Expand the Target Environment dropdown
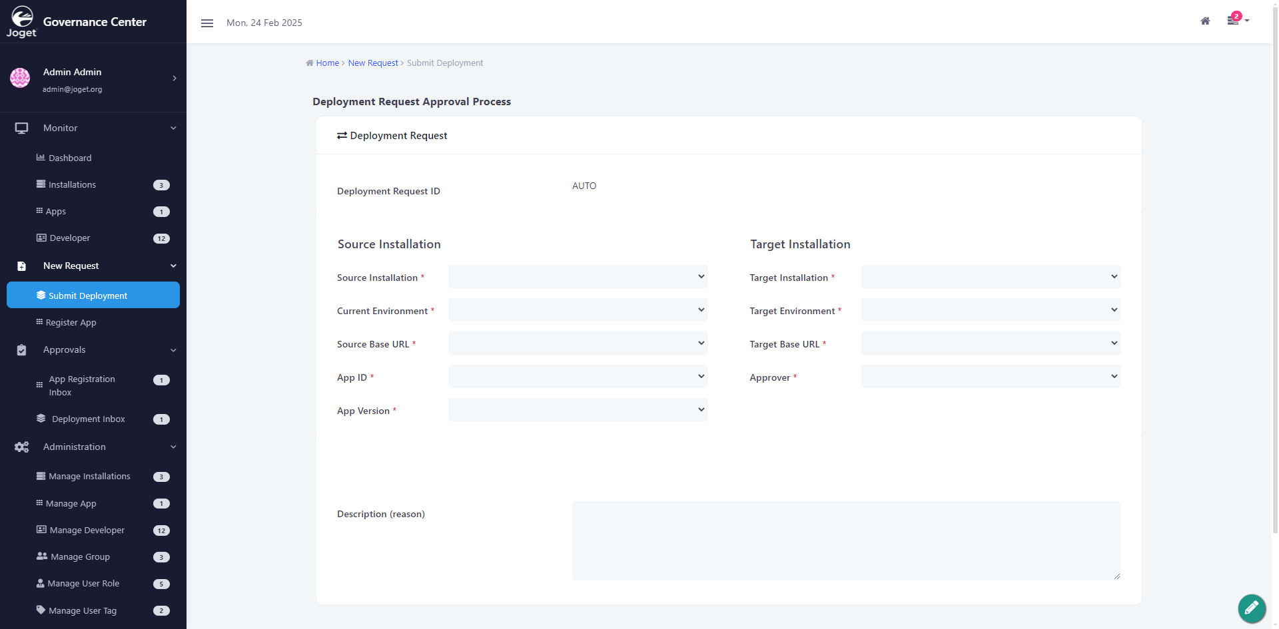 coord(991,310)
